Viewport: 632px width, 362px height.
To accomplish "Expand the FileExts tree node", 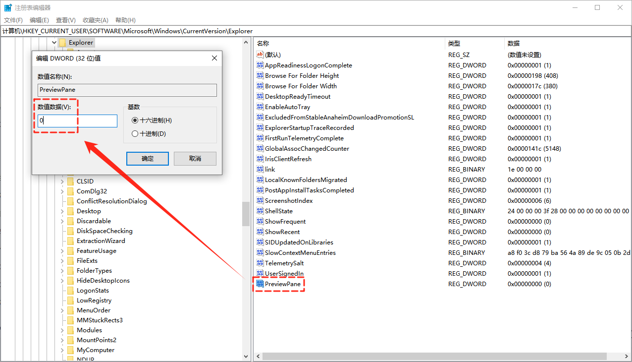I will [x=62, y=261].
